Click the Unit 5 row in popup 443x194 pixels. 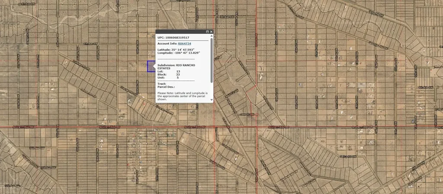[x=169, y=77]
